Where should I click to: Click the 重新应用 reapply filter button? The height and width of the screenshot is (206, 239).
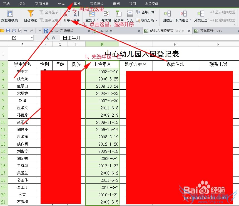pyautogui.click(x=49, y=20)
